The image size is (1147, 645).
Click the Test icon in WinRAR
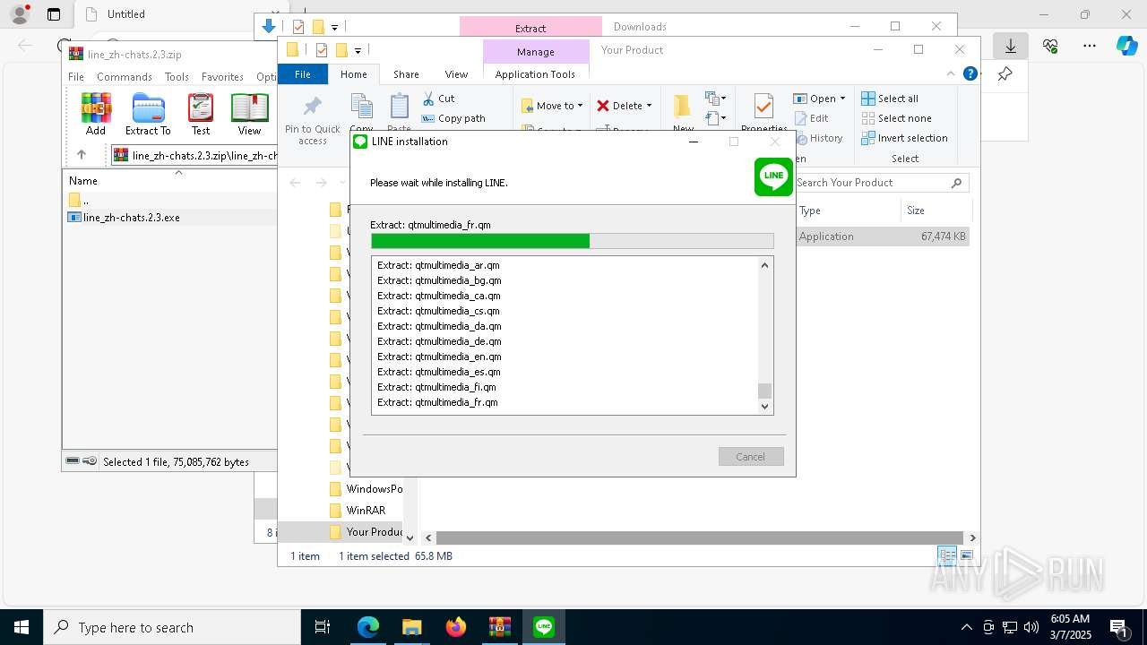pyautogui.click(x=201, y=114)
